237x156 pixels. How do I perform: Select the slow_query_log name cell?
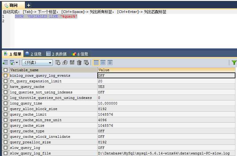[53, 148]
